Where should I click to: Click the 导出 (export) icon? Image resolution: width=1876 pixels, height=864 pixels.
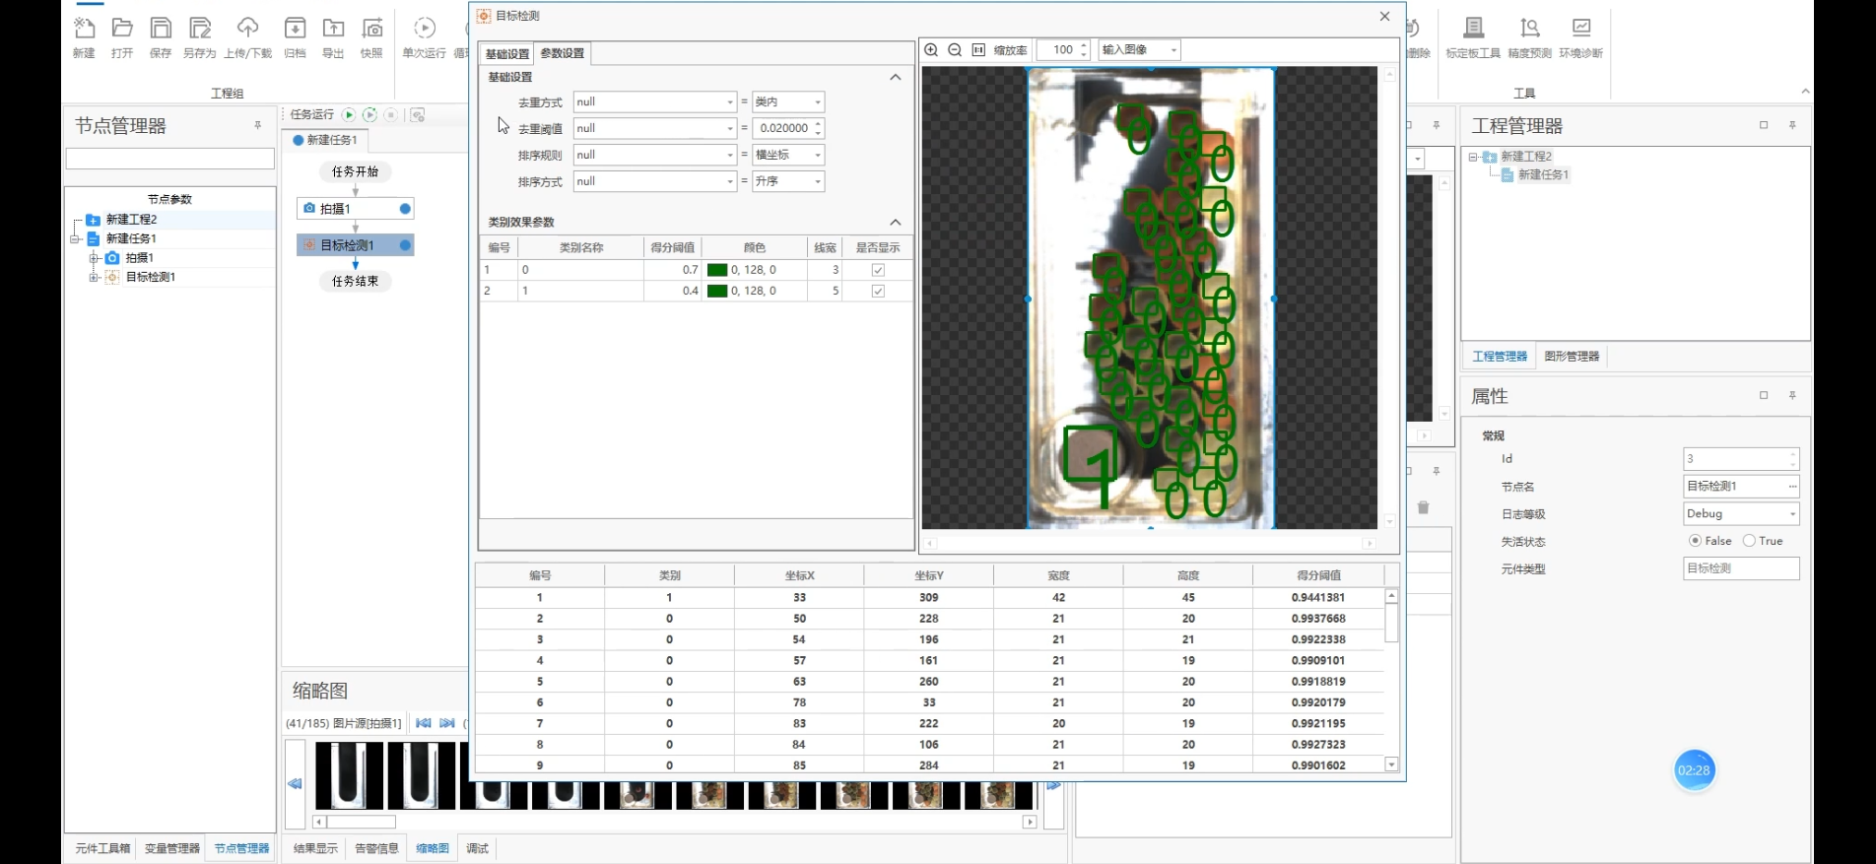(334, 28)
